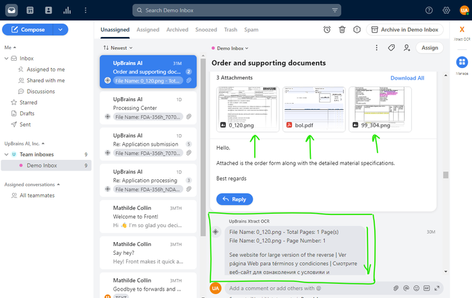This screenshot has height=298, width=472.
Task: Move conversation to trash with bin icon
Action: [x=342, y=30]
